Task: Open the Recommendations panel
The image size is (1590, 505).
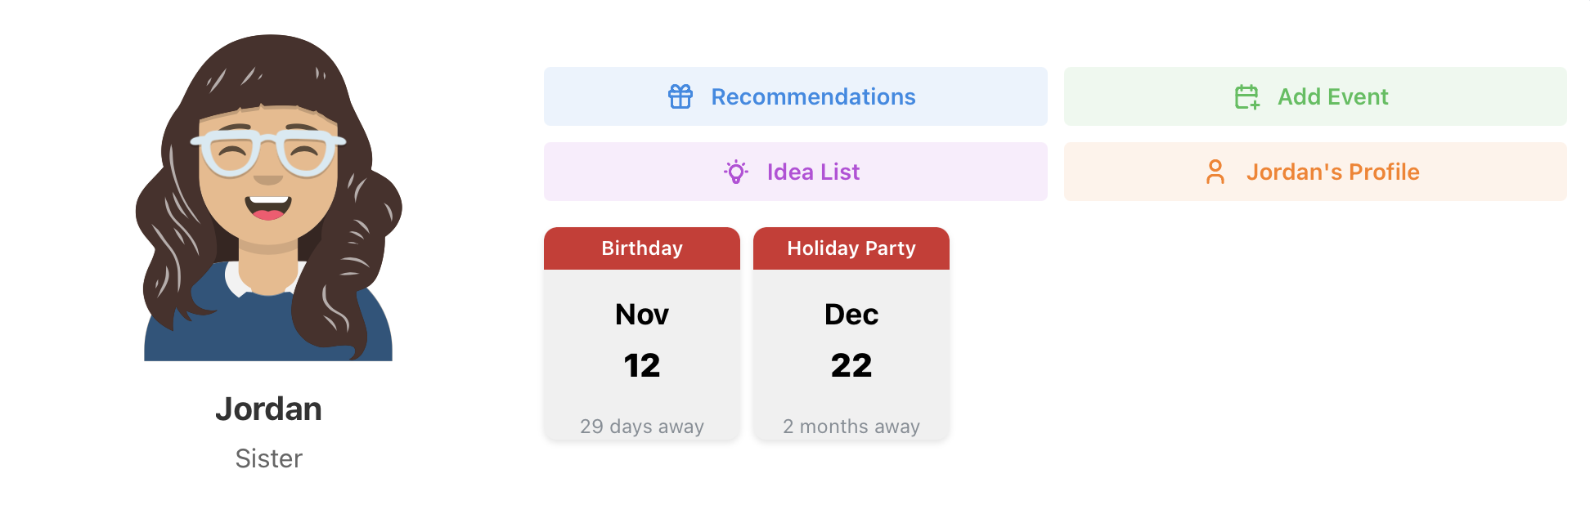Action: pyautogui.click(x=796, y=96)
